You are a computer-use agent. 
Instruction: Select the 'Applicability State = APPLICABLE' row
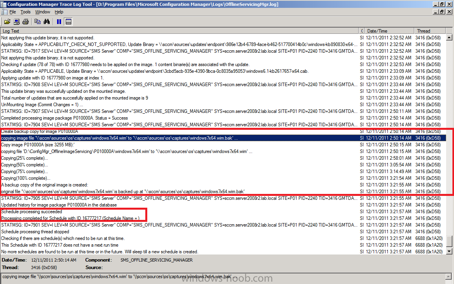tap(223, 71)
